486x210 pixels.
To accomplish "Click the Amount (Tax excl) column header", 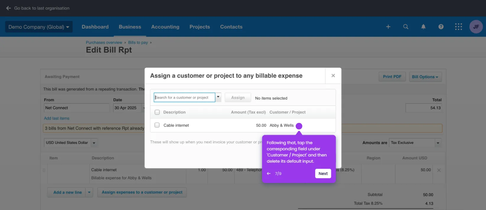I will (248, 112).
